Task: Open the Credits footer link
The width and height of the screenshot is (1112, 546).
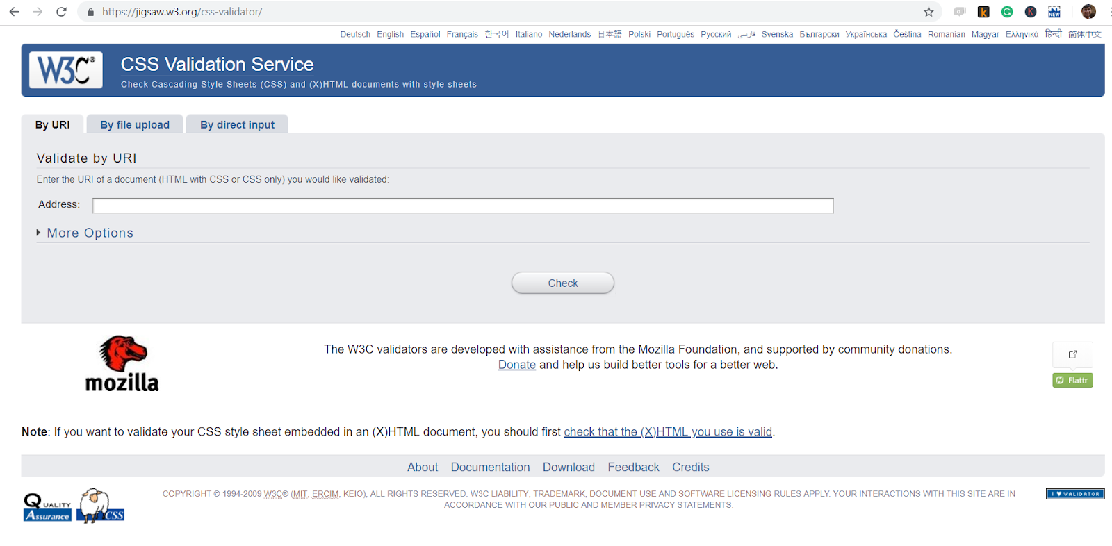Action: 691,468
